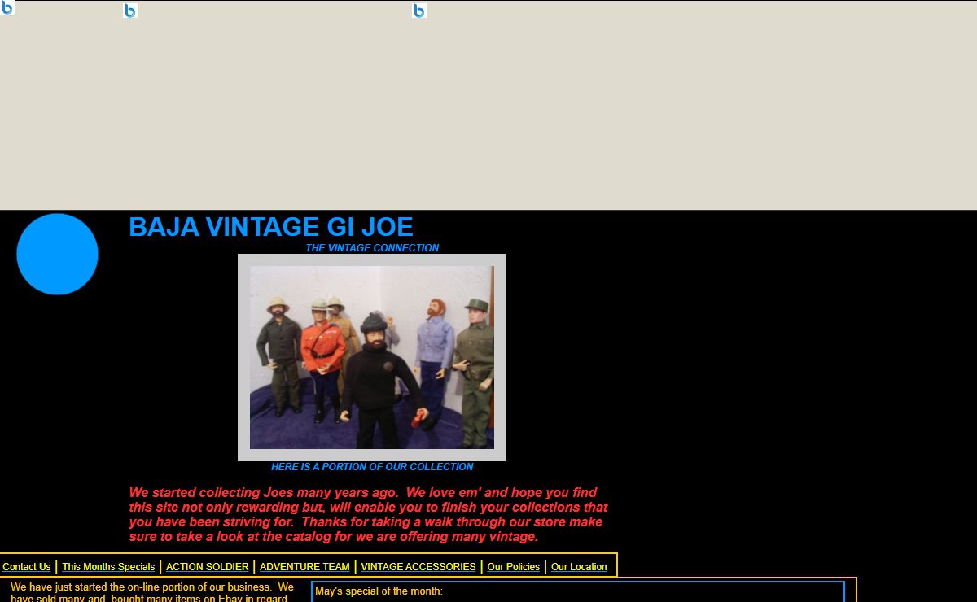Viewport: 977px width, 602px height.
Task: Click the 'We have just started the on-line portion' paragraph
Action: click(152, 592)
